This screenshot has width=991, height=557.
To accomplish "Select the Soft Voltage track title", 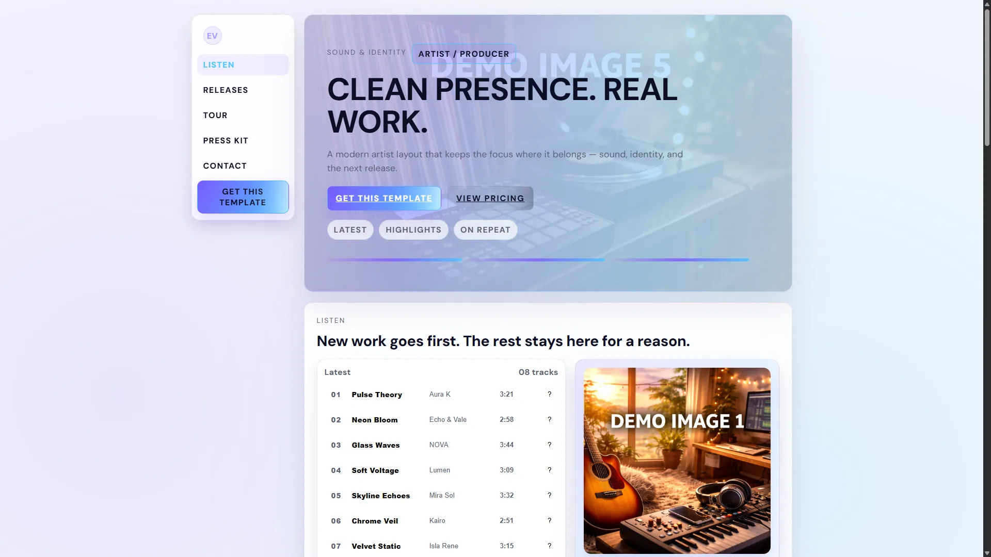I will (375, 470).
